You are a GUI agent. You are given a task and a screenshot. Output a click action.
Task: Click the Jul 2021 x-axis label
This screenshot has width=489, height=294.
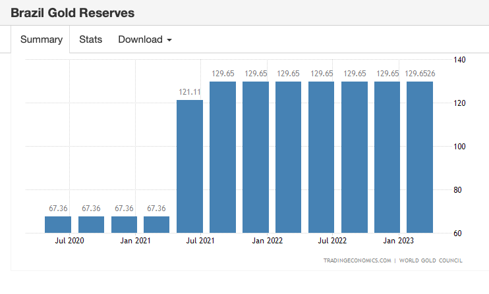tap(201, 241)
